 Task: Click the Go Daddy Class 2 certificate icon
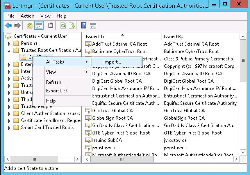88,126
